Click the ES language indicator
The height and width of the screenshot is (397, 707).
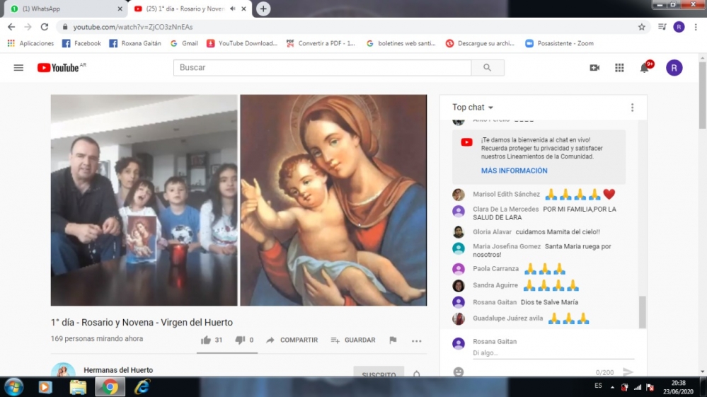[598, 386]
